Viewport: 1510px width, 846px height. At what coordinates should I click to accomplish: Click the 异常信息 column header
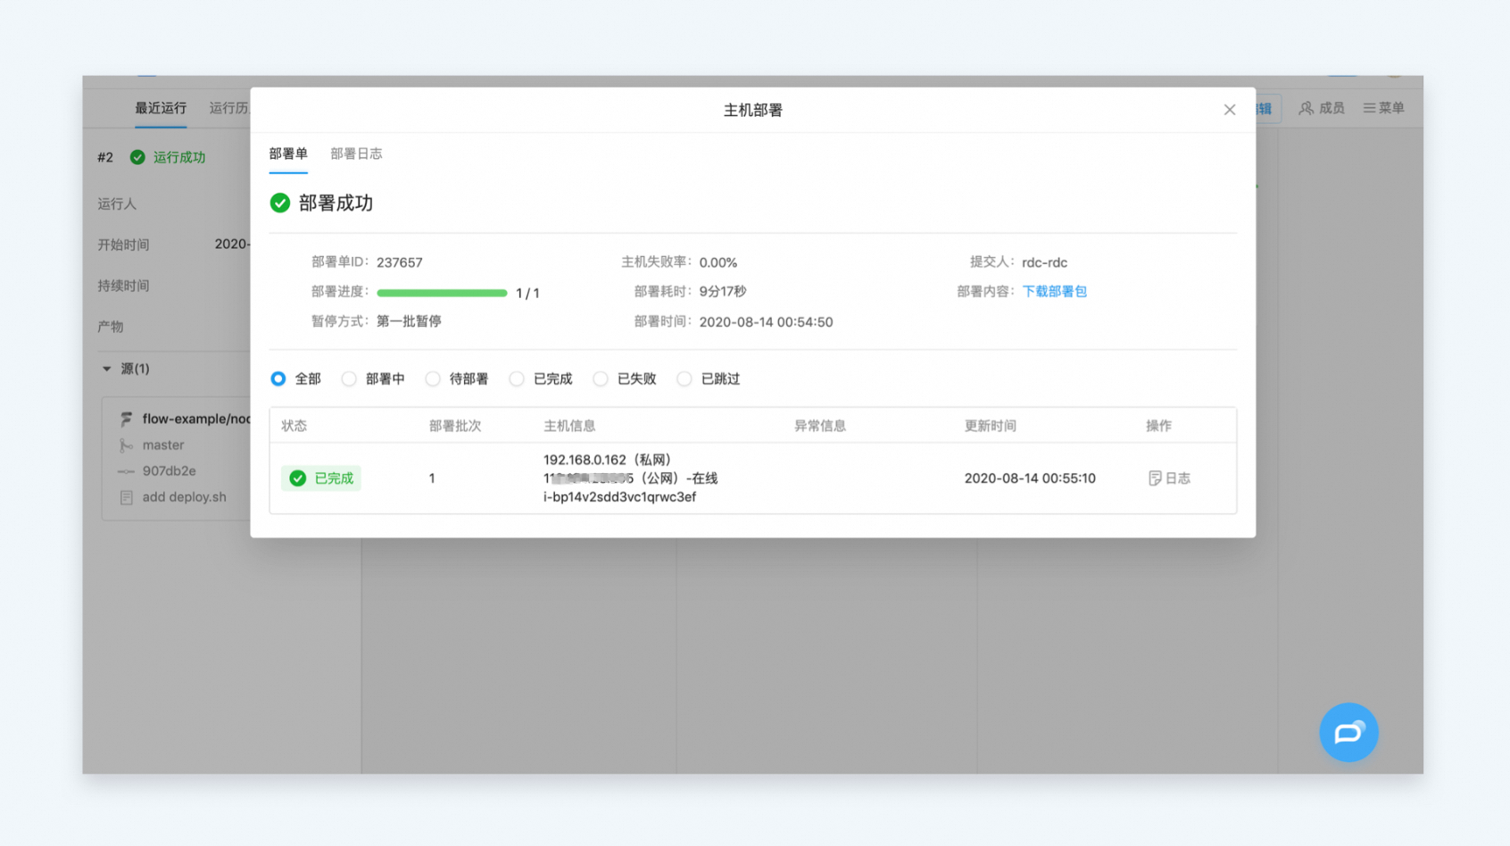(820, 426)
